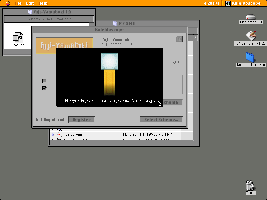The height and width of the screenshot is (200, 267).
Task: Disable the checked checkbox in Kaleidoscope panel
Action: (44, 88)
